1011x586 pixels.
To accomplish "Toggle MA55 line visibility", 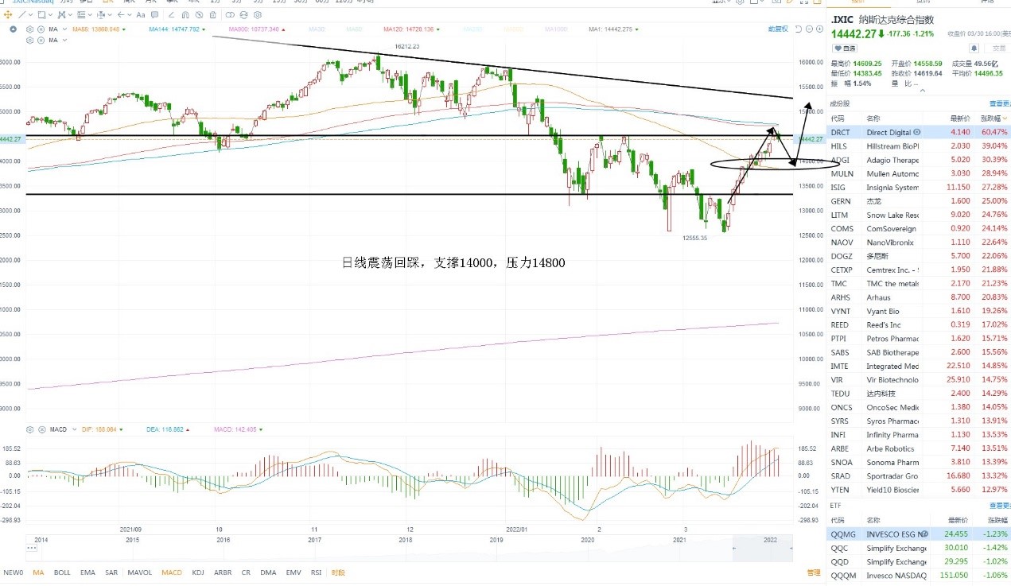I will point(98,29).
